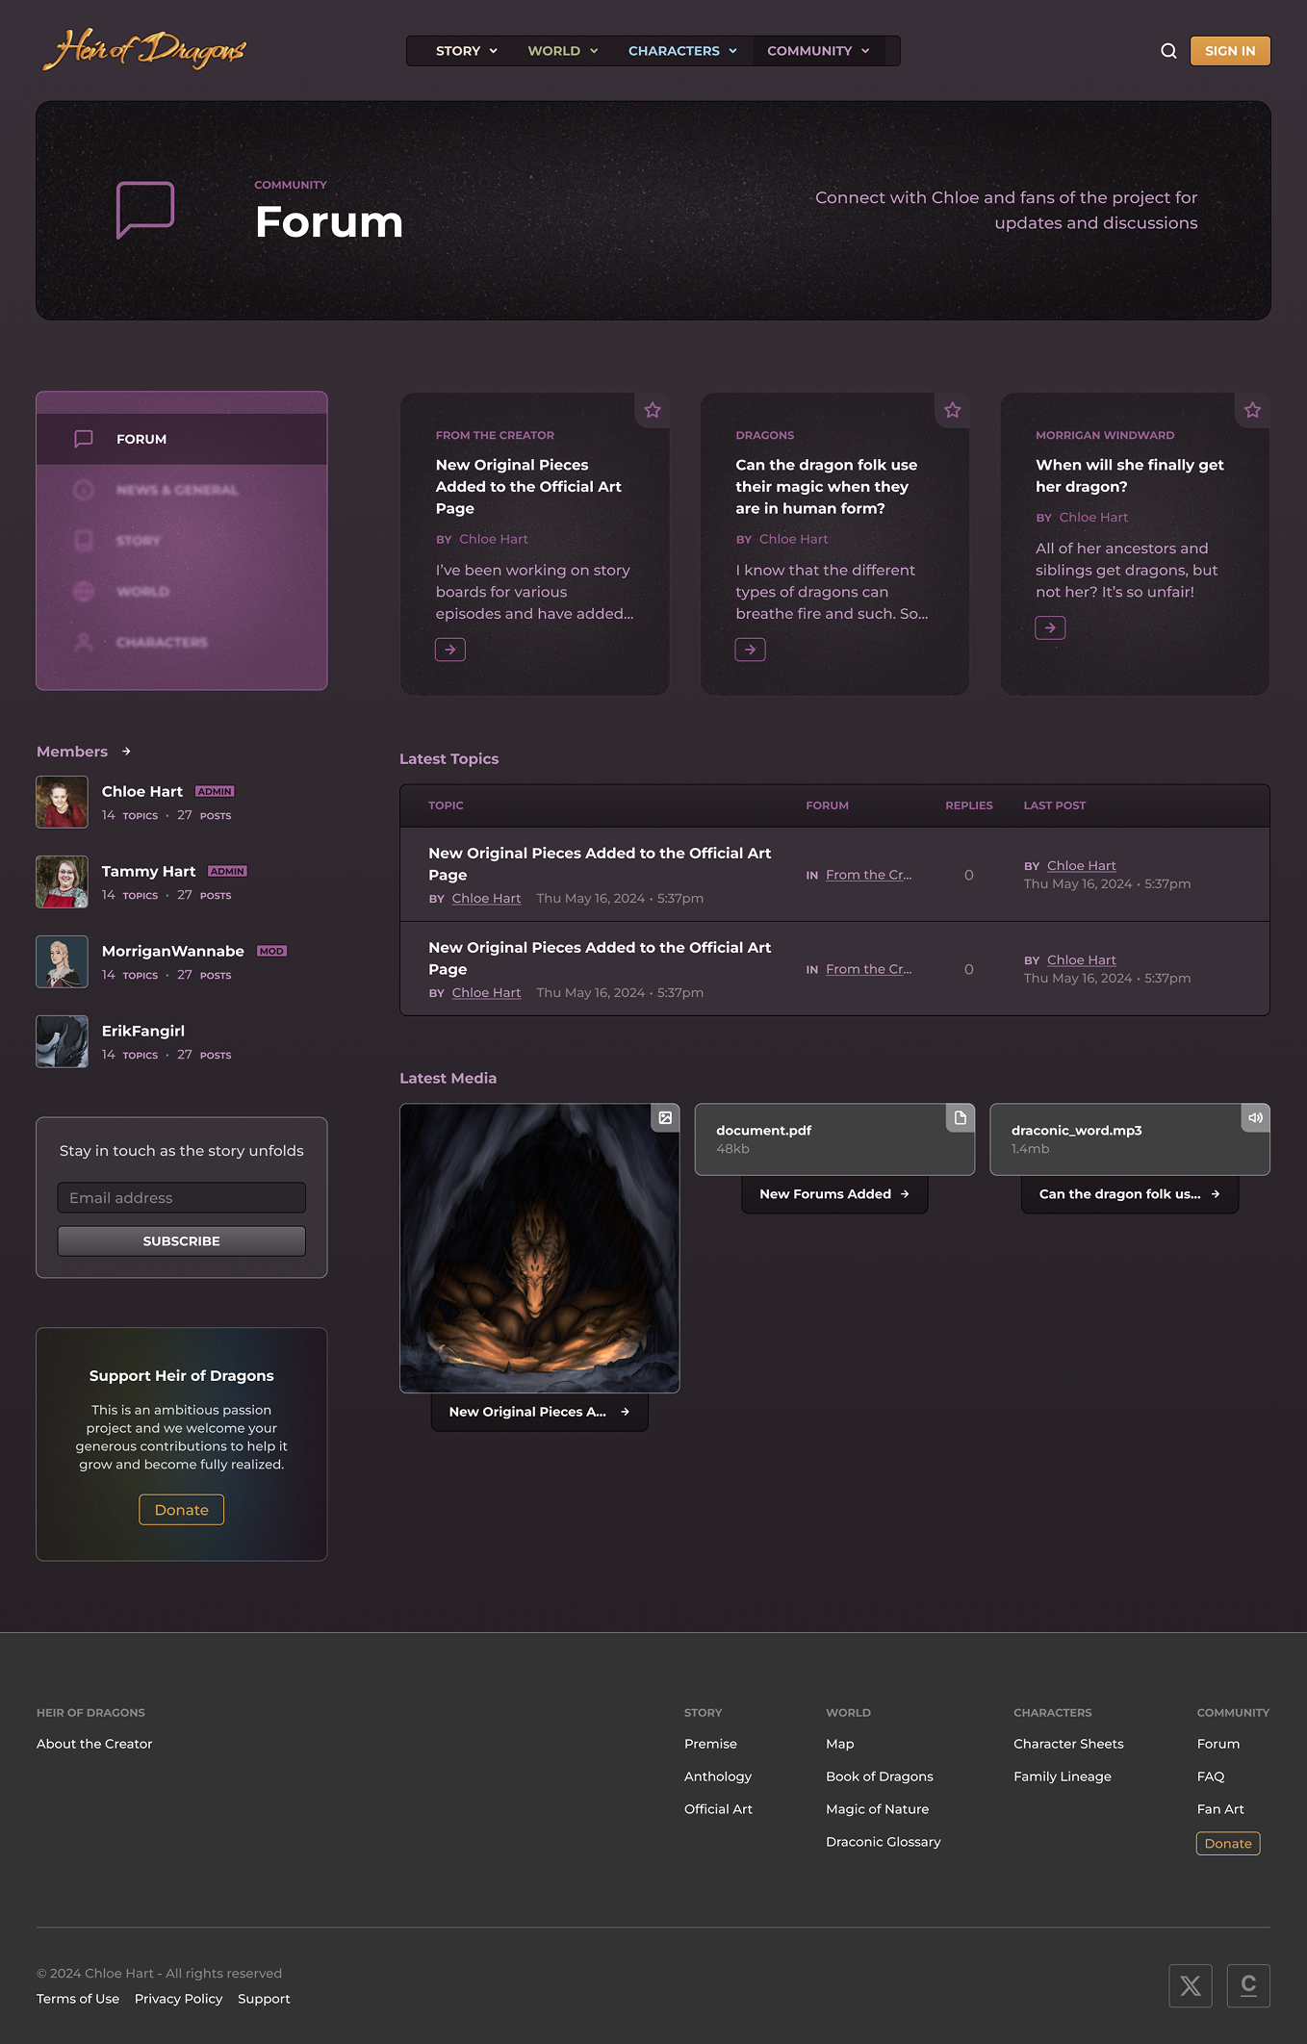This screenshot has height=2044, width=1307.
Task: View MorriganWannabe's avatar
Action: click(x=62, y=961)
